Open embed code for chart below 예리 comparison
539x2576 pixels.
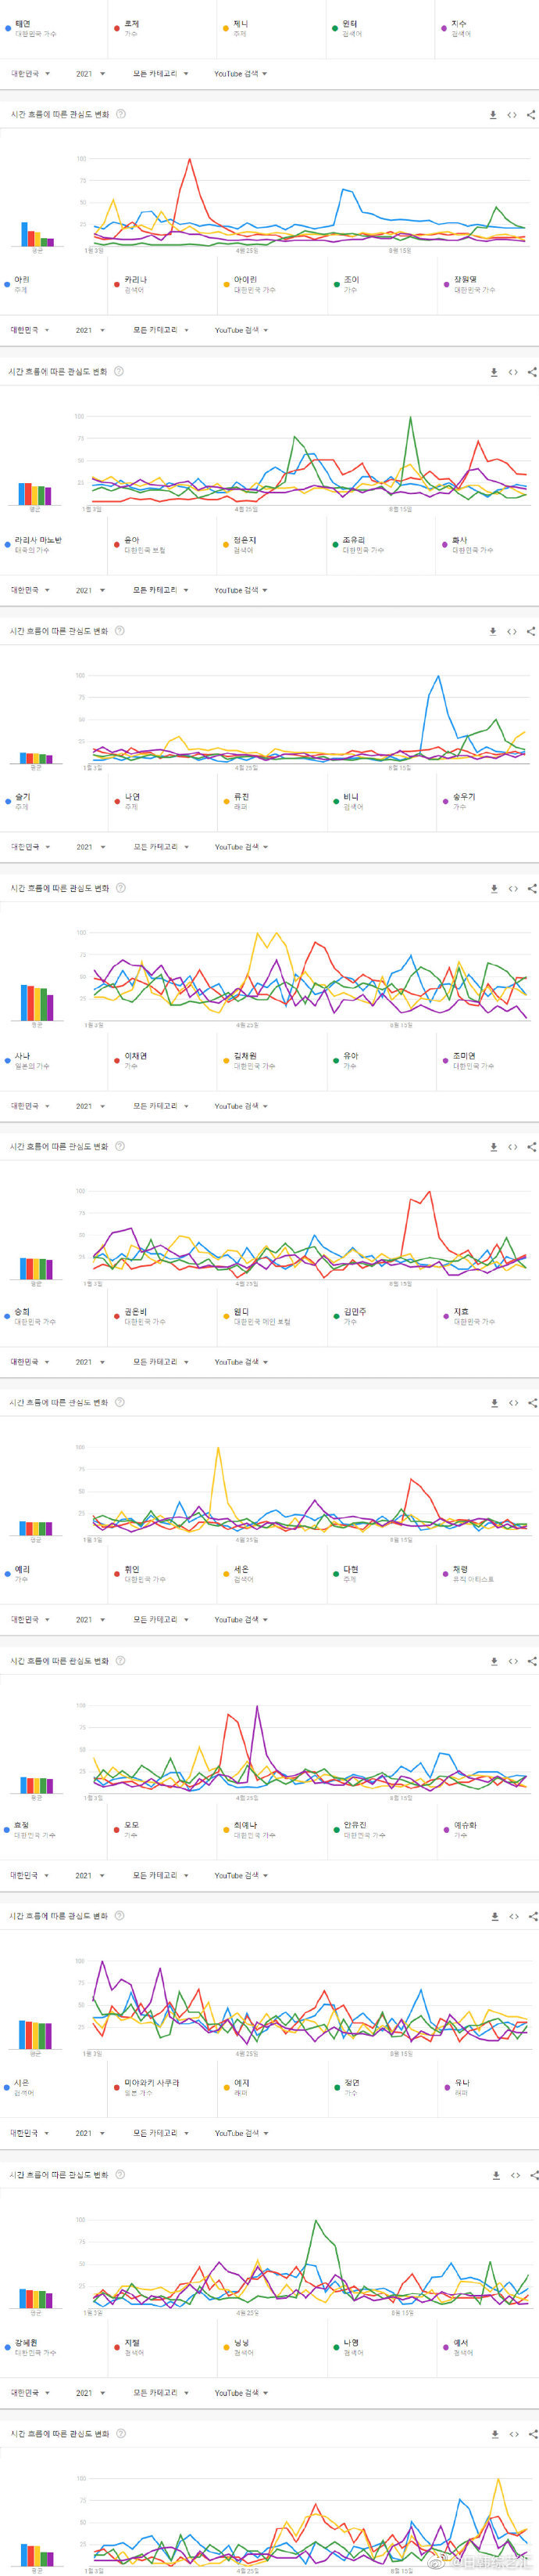click(513, 1661)
